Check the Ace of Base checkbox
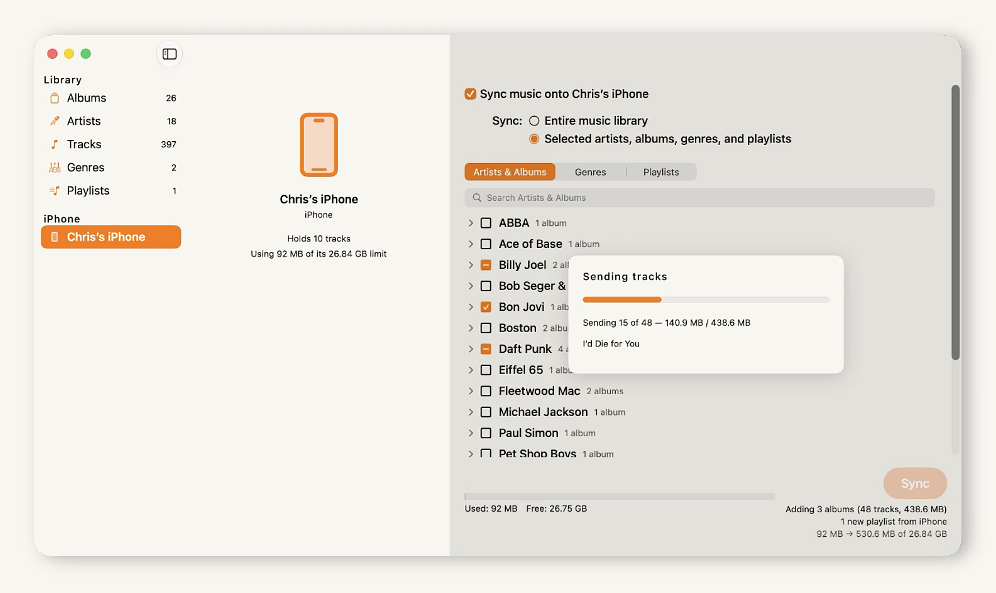 [486, 244]
